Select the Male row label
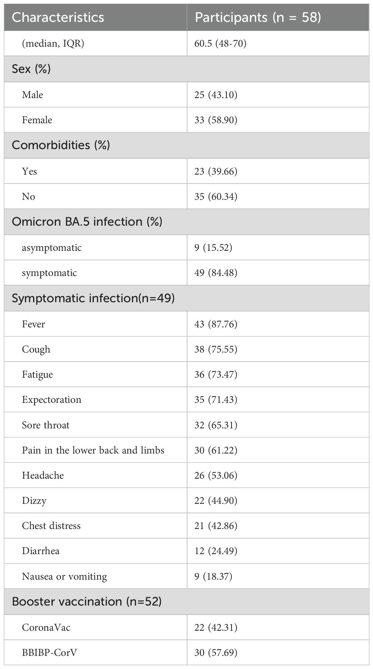 coord(32,95)
